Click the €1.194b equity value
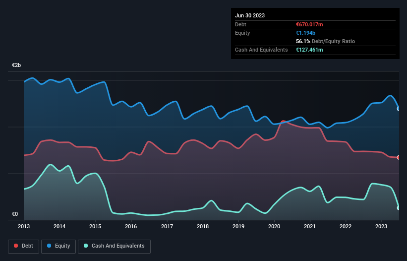 (305, 33)
